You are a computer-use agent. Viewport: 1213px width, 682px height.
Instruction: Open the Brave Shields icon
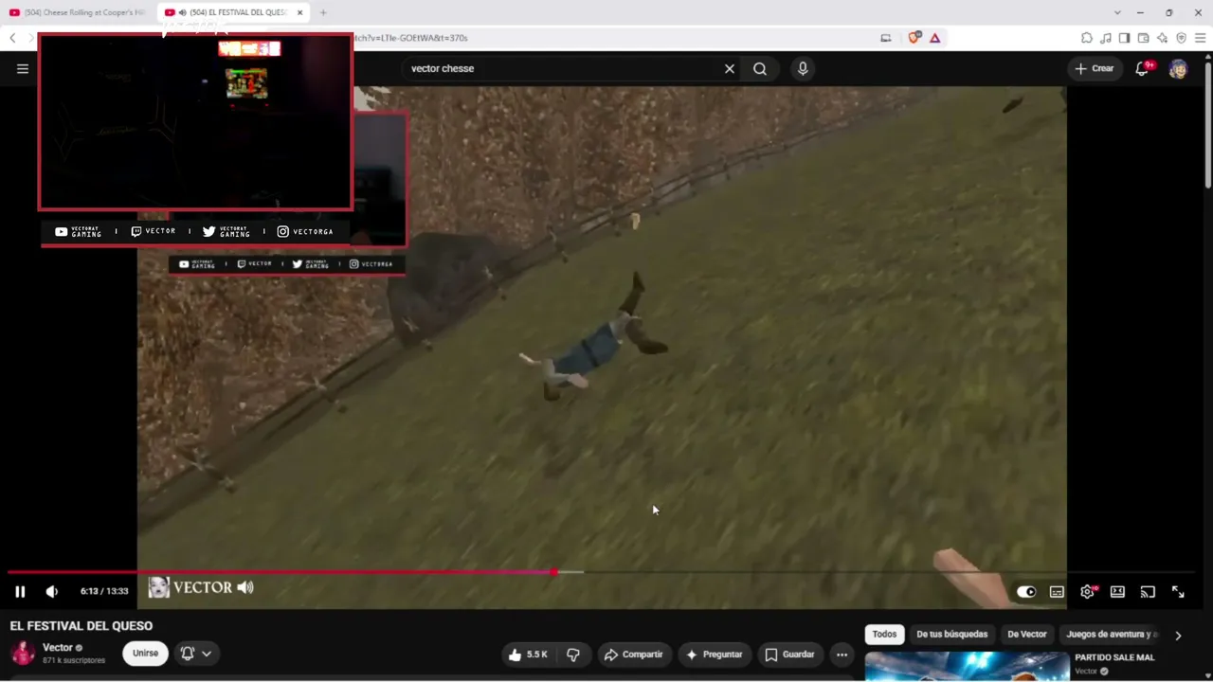pos(914,38)
